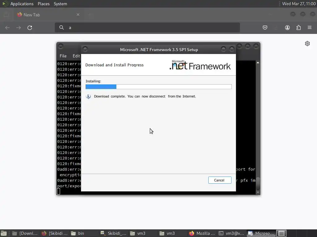
Task: Click the terminal scrollbar up arrow
Action: coord(258,63)
